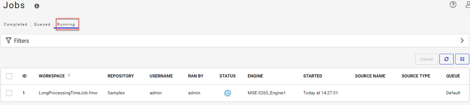Click the MGE-3260_Engine1 engine cell
The width and height of the screenshot is (470, 105).
pos(266,93)
